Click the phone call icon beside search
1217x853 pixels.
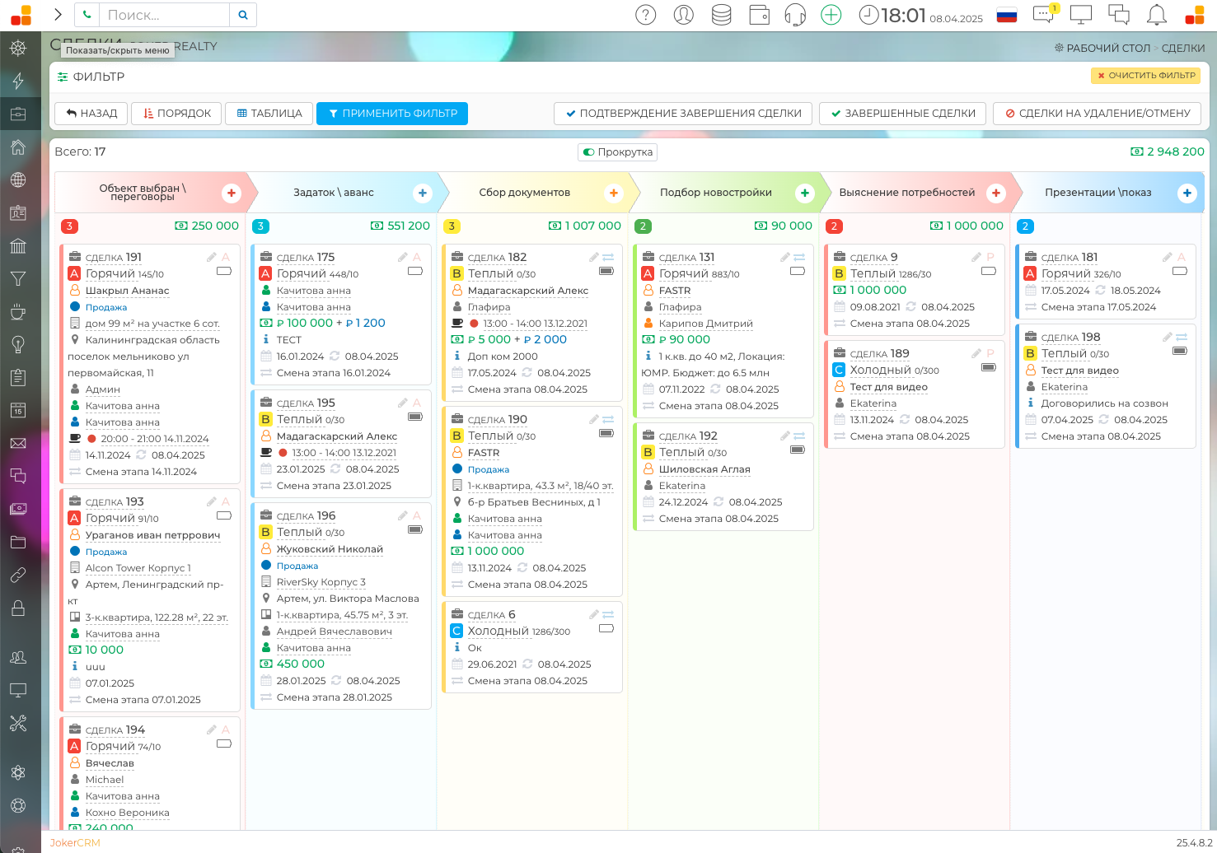pyautogui.click(x=87, y=15)
